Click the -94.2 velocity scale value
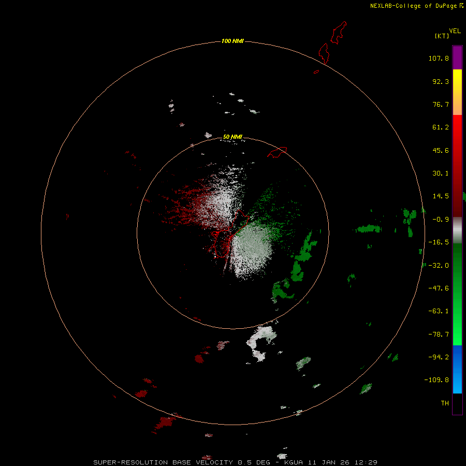The image size is (466, 466). point(439,357)
